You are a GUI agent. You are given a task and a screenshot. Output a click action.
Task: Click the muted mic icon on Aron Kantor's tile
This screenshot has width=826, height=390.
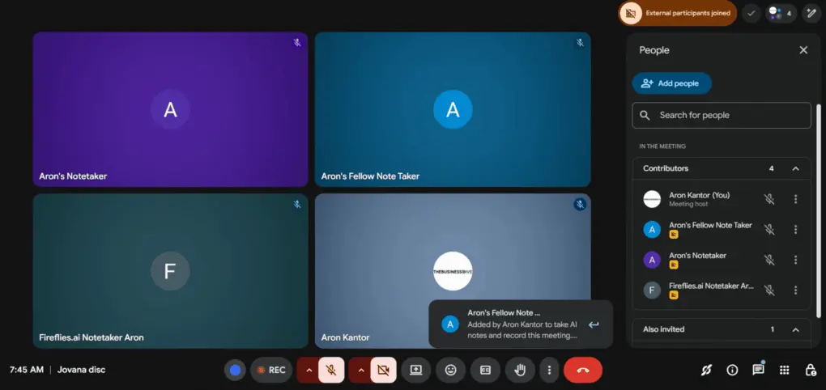[580, 204]
